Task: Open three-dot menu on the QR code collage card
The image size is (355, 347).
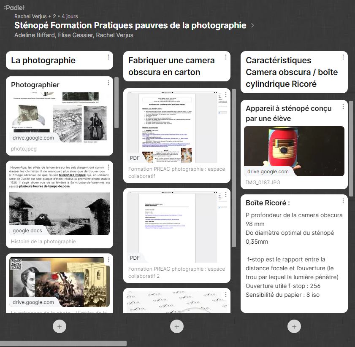Action: pos(108,260)
